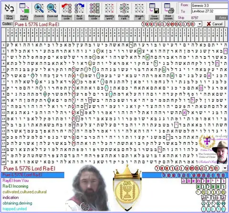Click the purple cross crest logo
This screenshot has width=229, height=213.
207,141
